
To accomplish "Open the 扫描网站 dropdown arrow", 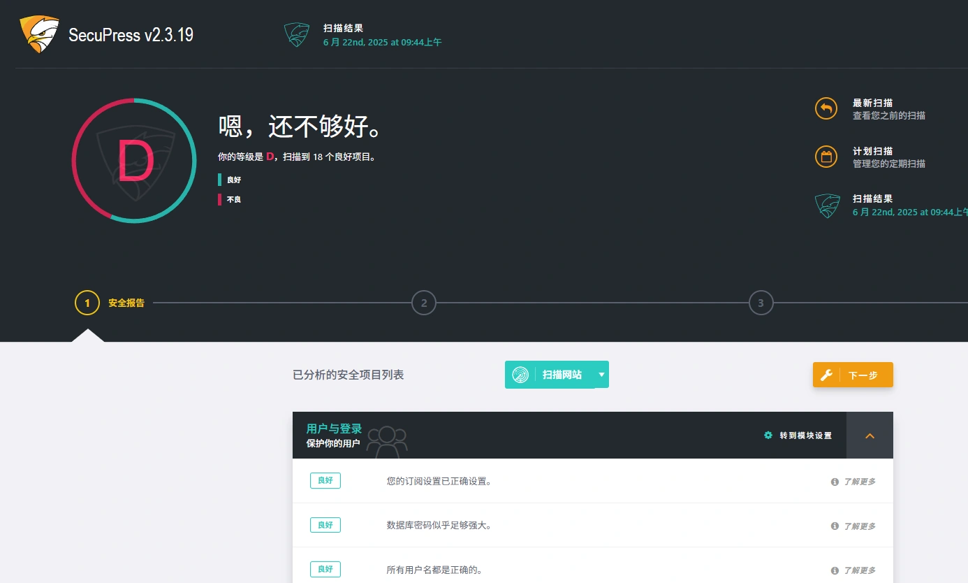I will [x=601, y=374].
